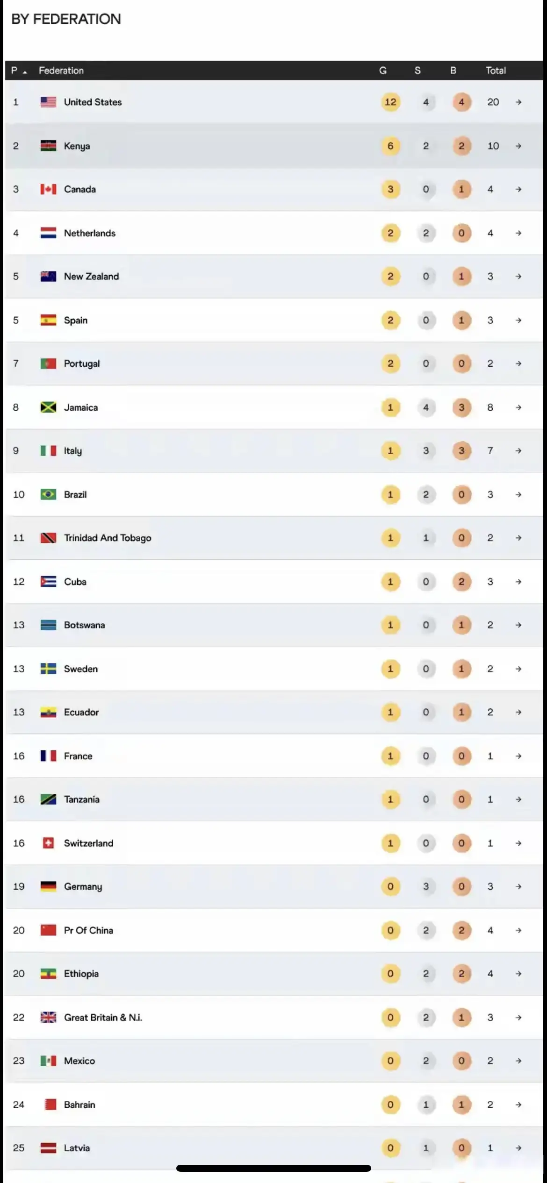Click the Great Britain & N.I. flag
This screenshot has width=547, height=1183.
coord(48,1017)
